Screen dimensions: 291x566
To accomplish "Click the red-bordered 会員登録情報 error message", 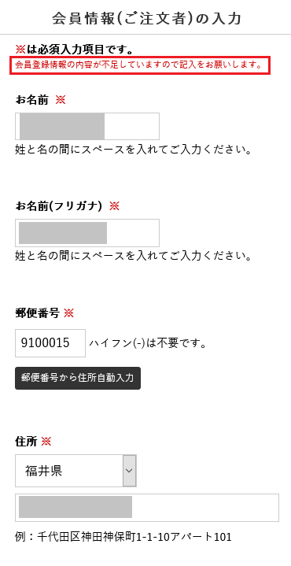I will 139,65.
